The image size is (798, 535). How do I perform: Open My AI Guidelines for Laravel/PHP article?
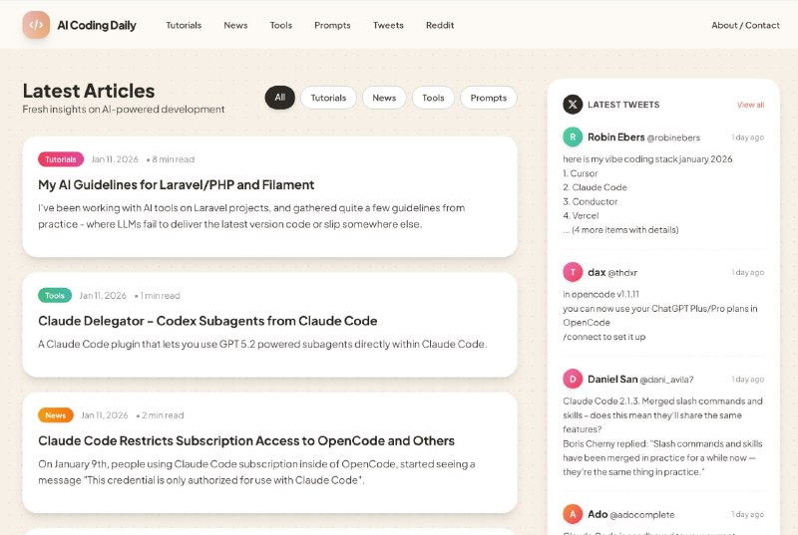point(177,184)
